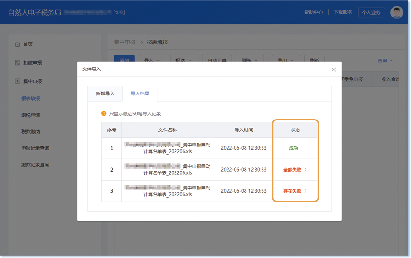
Task: Open the 个人业务 button
Action: pyautogui.click(x=371, y=12)
